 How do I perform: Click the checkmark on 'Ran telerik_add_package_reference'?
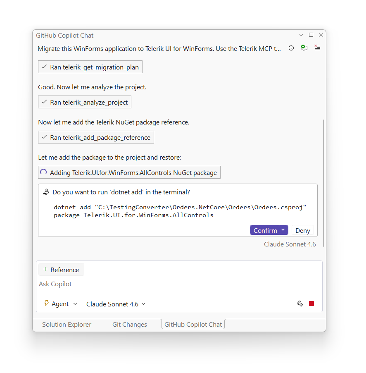pyautogui.click(x=44, y=137)
